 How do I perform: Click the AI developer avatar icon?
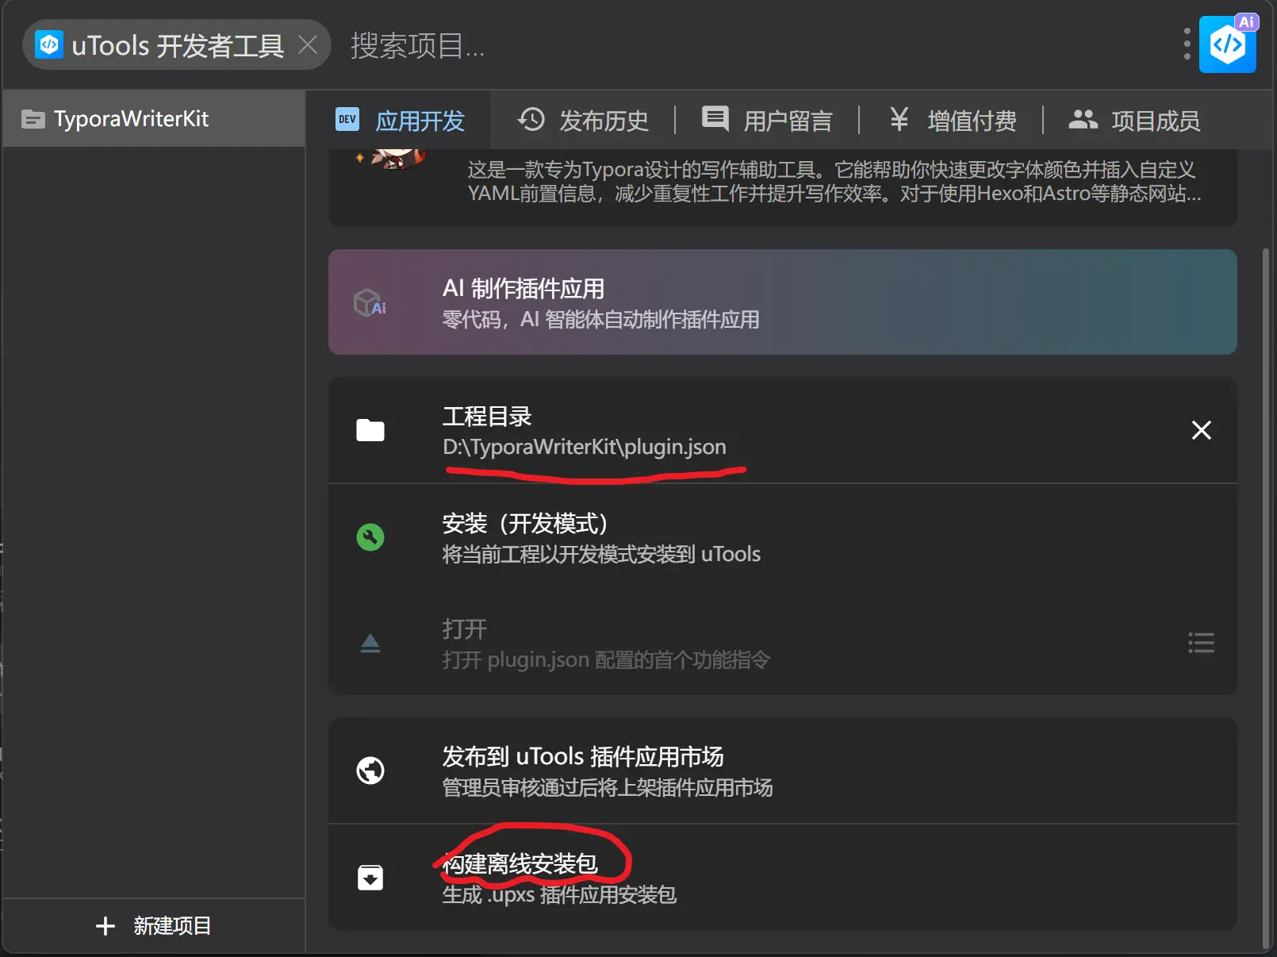click(1228, 44)
